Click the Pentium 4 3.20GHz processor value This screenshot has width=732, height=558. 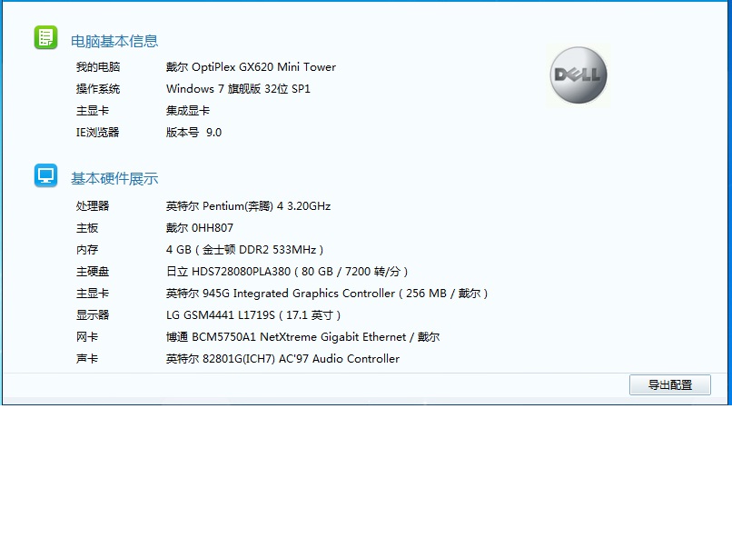click(248, 206)
